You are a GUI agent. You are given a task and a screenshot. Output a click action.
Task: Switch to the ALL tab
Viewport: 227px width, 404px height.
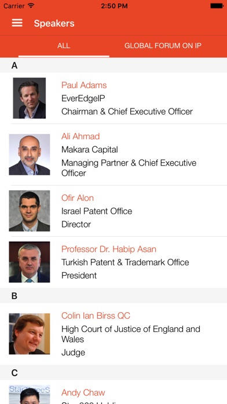click(x=64, y=46)
